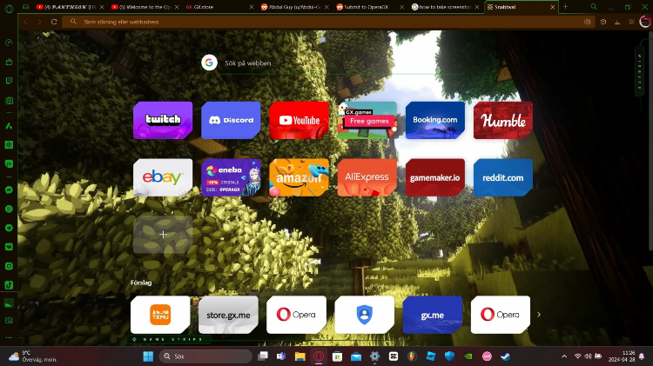Go back to previous page
Image resolution: width=653 pixels, height=366 pixels.
coord(26,22)
